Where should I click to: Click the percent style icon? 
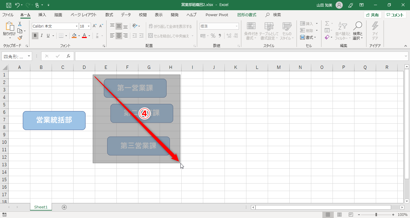(213, 36)
